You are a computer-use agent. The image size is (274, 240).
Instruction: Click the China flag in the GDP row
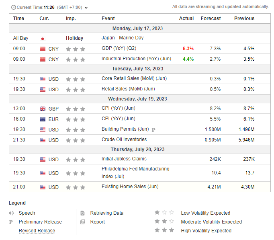click(43, 49)
